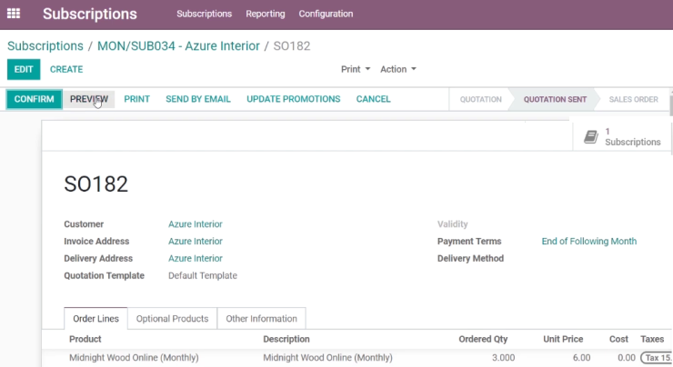Image resolution: width=673 pixels, height=367 pixels.
Task: Open the Subscriptions top menu
Action: [x=205, y=14]
